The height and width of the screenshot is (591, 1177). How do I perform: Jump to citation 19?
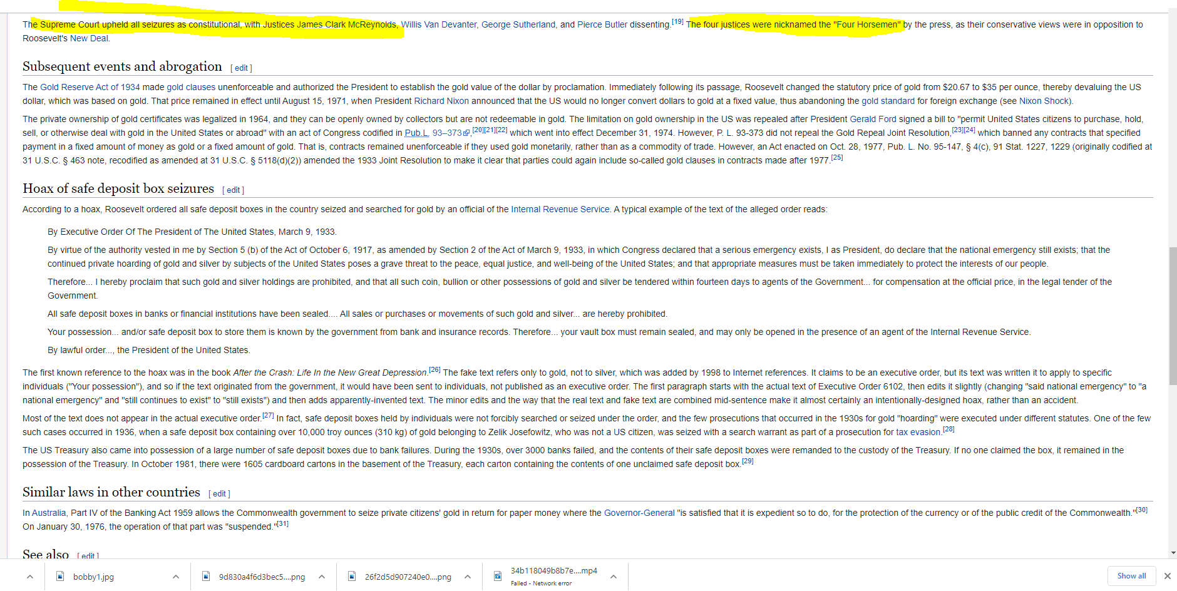coord(677,21)
